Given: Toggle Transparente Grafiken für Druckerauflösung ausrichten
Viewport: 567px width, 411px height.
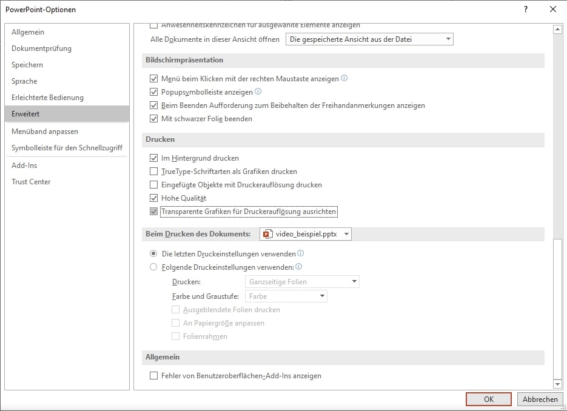Looking at the screenshot, I should (153, 212).
